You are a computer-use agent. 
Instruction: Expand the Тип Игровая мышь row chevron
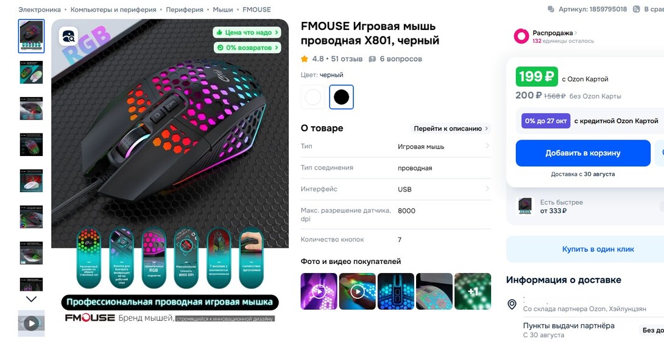point(487,146)
